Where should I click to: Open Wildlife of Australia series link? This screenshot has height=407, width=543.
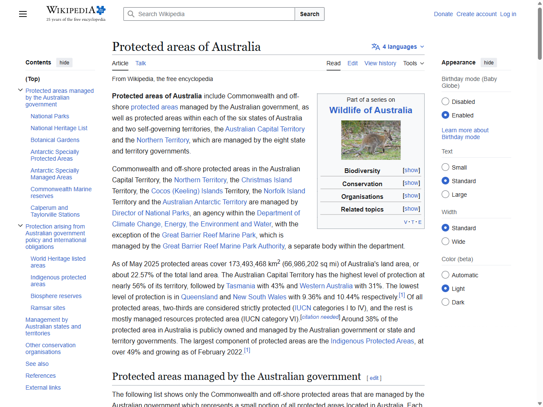tap(371, 110)
